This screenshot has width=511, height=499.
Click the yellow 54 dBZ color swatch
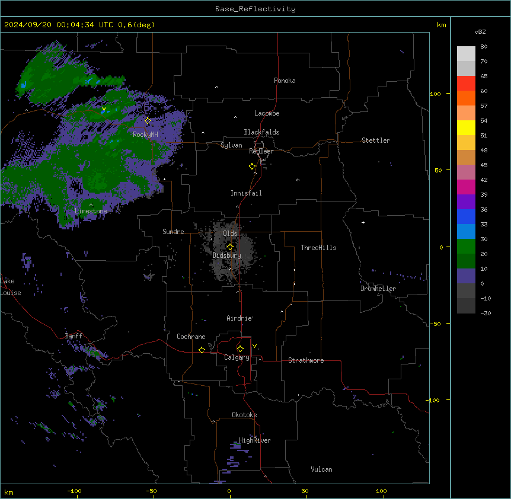point(466,127)
